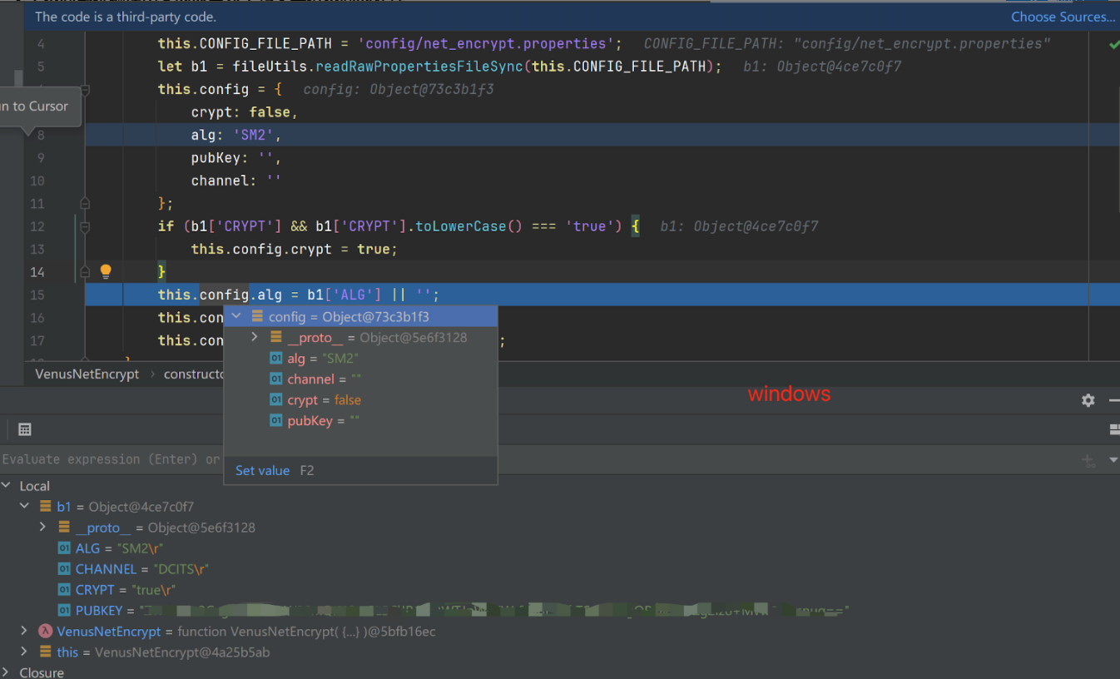Viewport: 1120px width, 679px height.
Task: Click this.config.crypt = true statement
Action: pos(295,249)
